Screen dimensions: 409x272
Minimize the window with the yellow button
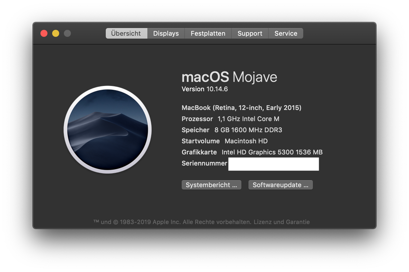point(56,33)
